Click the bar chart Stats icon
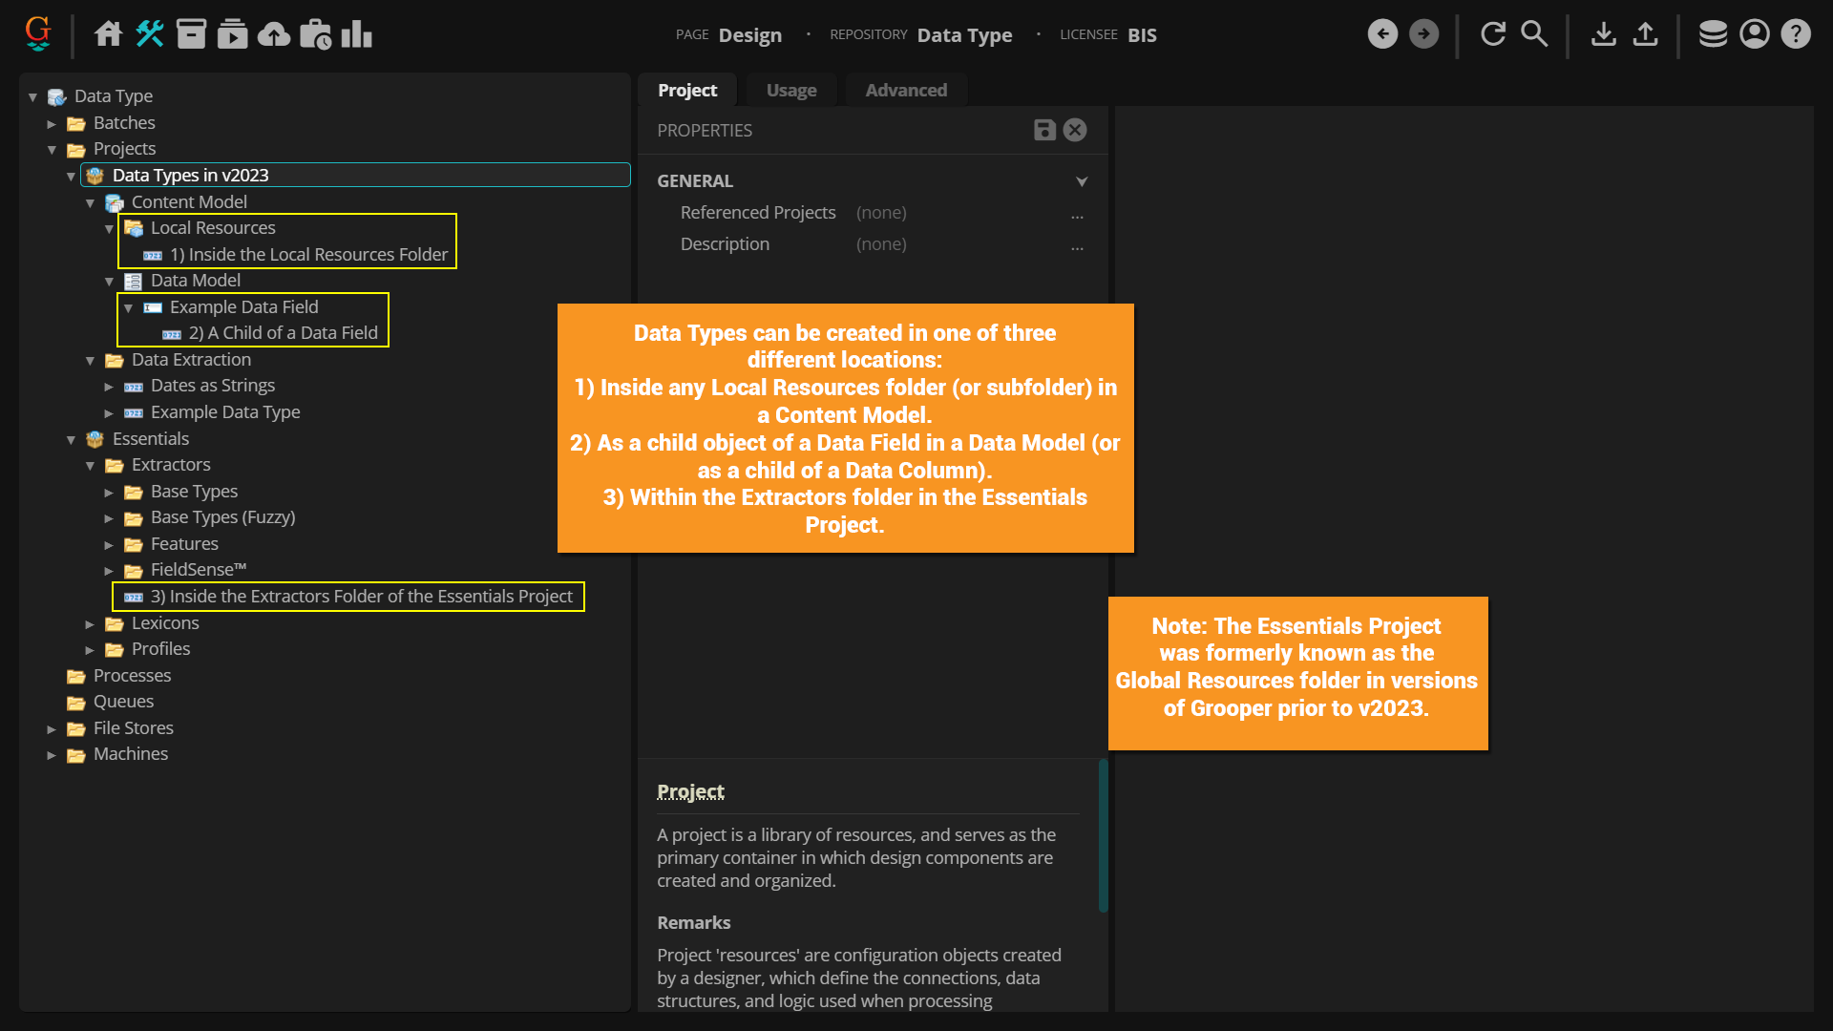The height and width of the screenshot is (1031, 1833). click(x=356, y=34)
